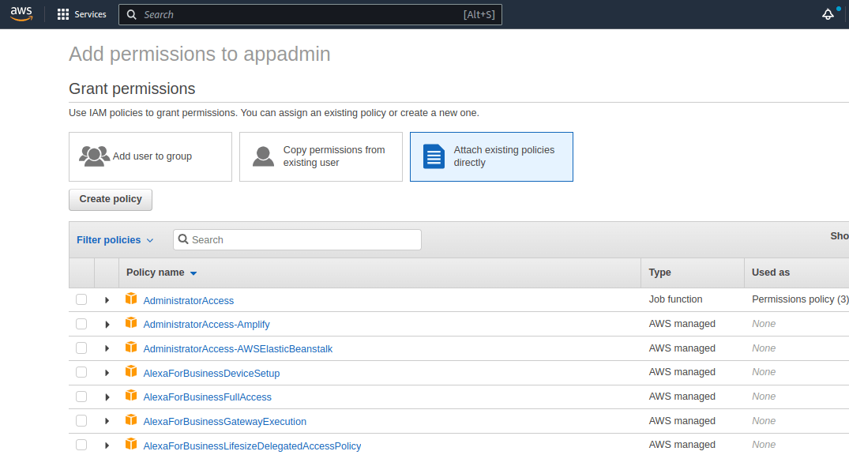Check the AlexaForBusinessGatewayExecution checkbox

(x=81, y=421)
